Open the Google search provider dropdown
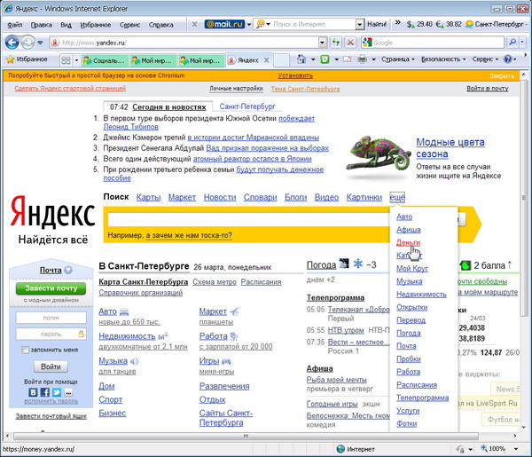This screenshot has width=532, height=457. tap(522, 42)
